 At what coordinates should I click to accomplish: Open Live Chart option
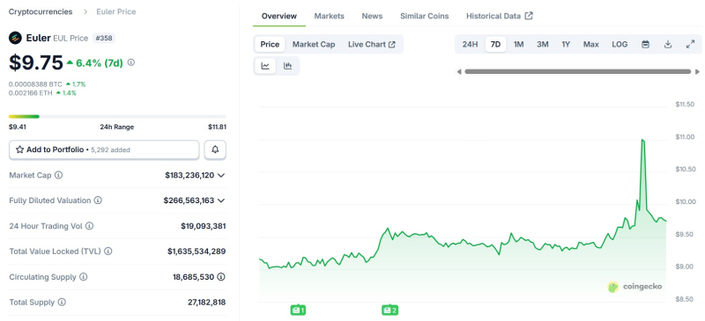coord(371,45)
